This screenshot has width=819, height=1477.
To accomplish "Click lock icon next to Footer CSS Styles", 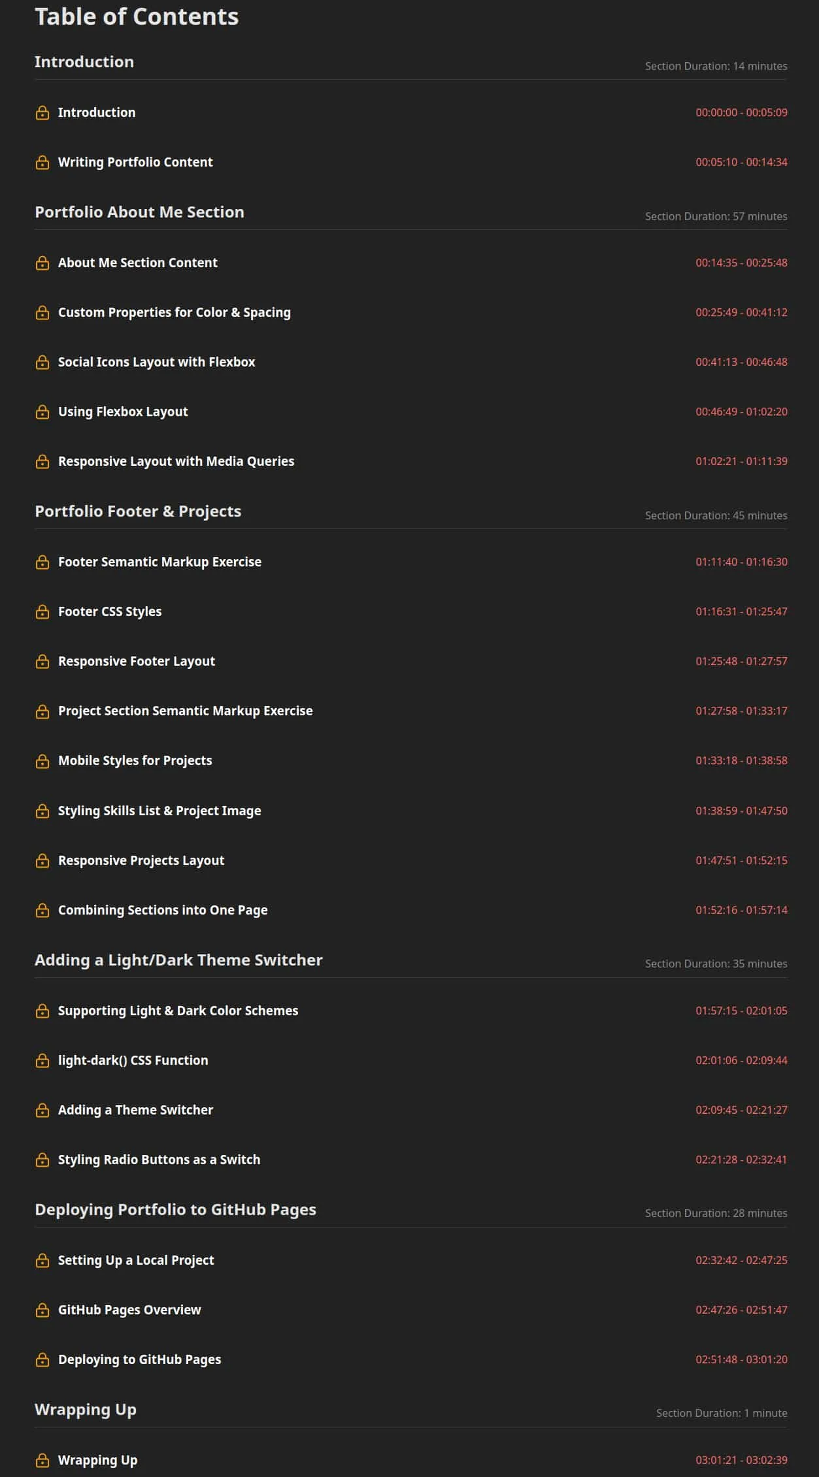I will (42, 612).
